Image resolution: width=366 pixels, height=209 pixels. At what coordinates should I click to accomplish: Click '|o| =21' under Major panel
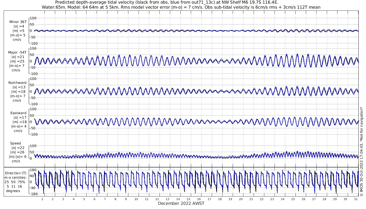pos(18,57)
